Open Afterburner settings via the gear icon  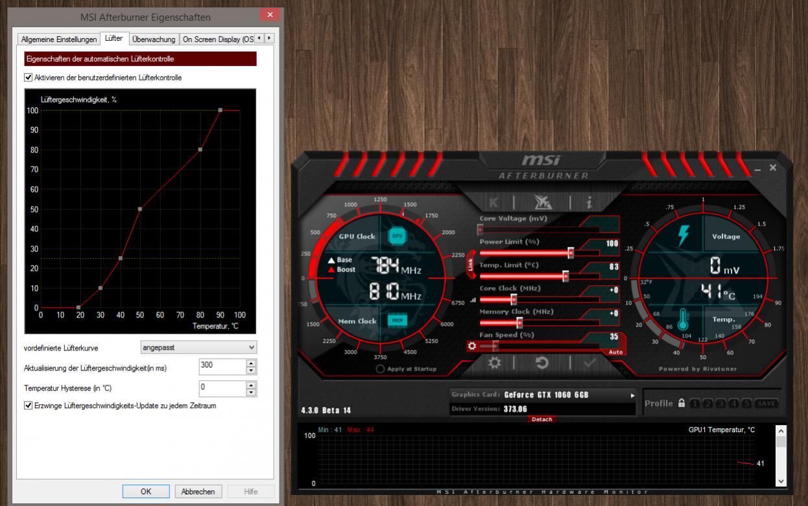494,363
